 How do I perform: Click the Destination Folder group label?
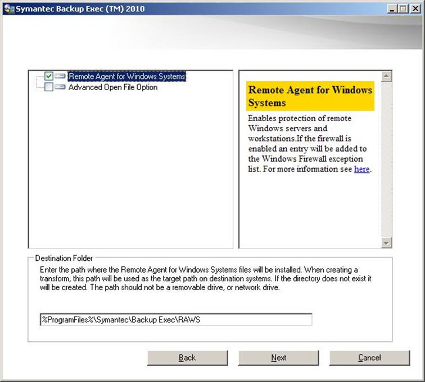[64, 258]
